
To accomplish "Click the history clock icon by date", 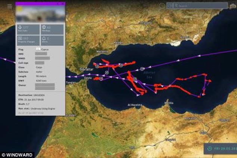I will 210,148.
